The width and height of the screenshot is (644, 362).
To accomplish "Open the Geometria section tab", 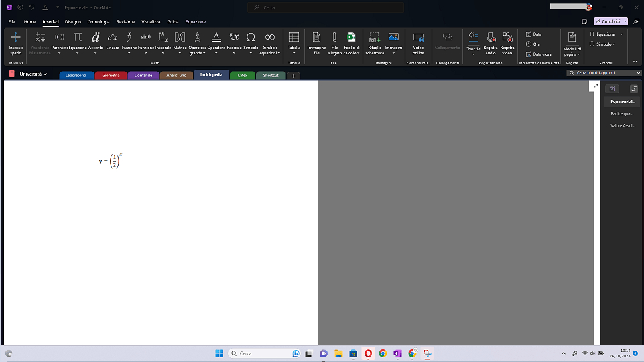I will coord(111,75).
